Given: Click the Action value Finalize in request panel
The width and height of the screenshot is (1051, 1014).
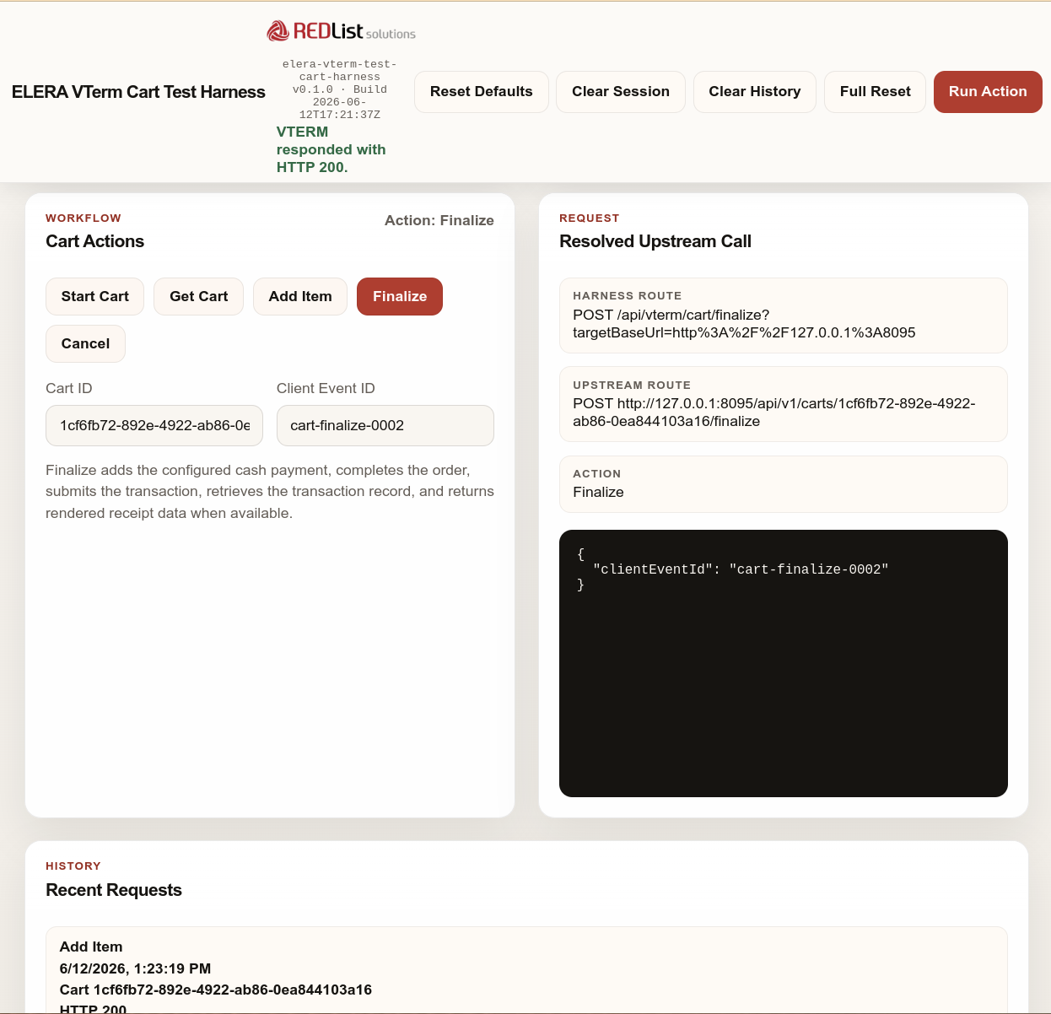Looking at the screenshot, I should (x=598, y=493).
